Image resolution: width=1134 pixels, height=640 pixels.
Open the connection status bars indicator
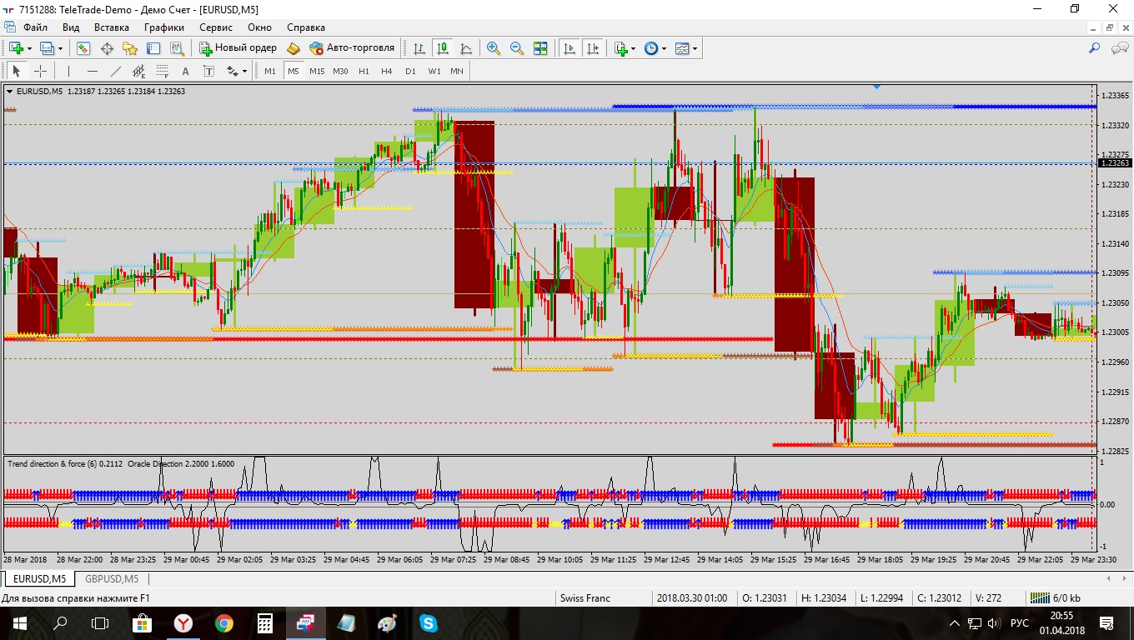pyautogui.click(x=1039, y=597)
